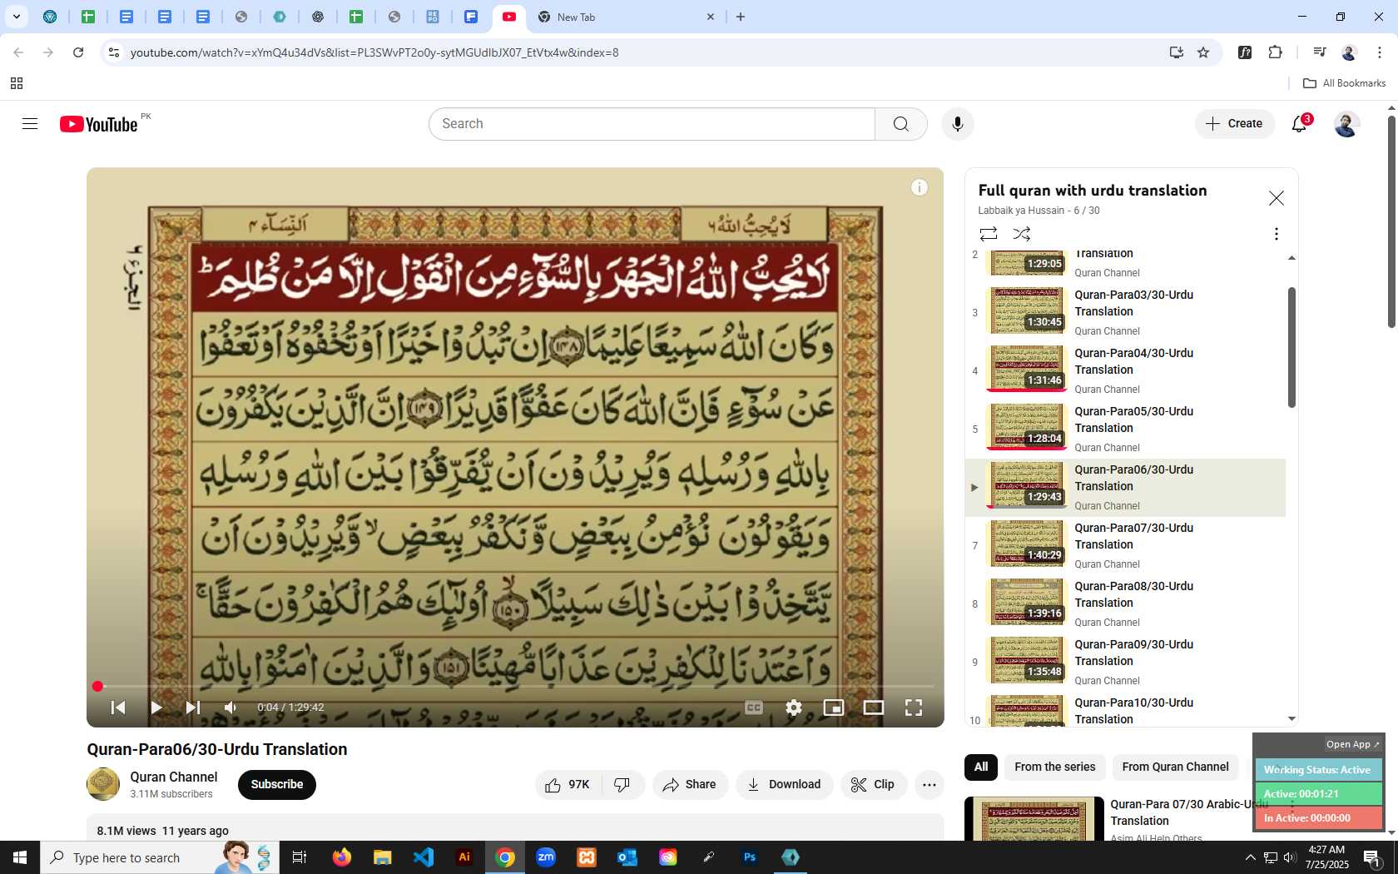Play Quran-Para07/30-Urdu Translation from playlist
Screen dimensions: 1398x874
pyautogui.click(x=1125, y=546)
